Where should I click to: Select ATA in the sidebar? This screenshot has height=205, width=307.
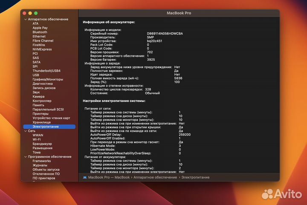[35, 23]
